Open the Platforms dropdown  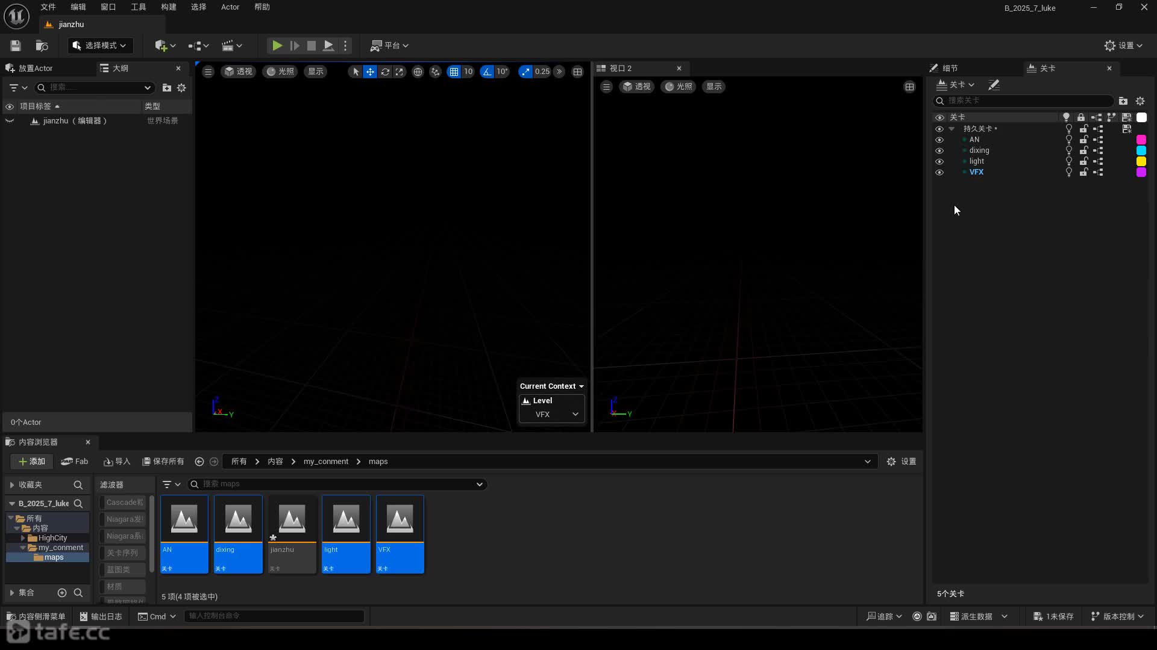point(389,45)
